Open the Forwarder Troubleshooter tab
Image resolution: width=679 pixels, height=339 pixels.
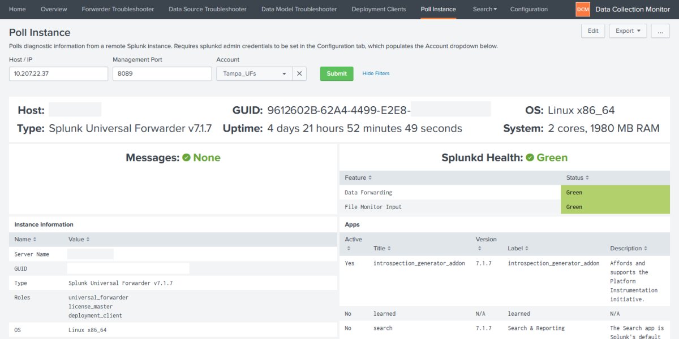[x=118, y=9]
